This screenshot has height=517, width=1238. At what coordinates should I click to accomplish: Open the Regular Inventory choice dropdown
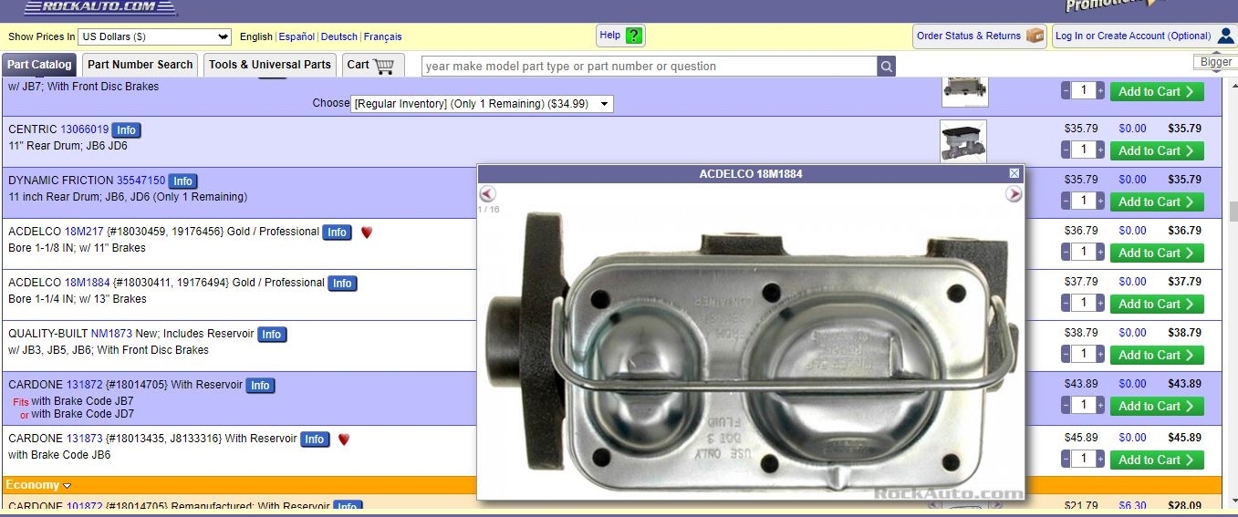point(482,104)
